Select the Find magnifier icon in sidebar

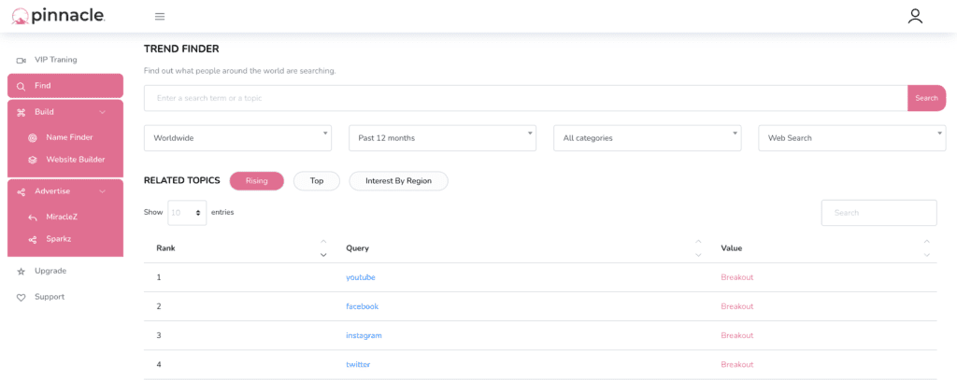pos(21,87)
